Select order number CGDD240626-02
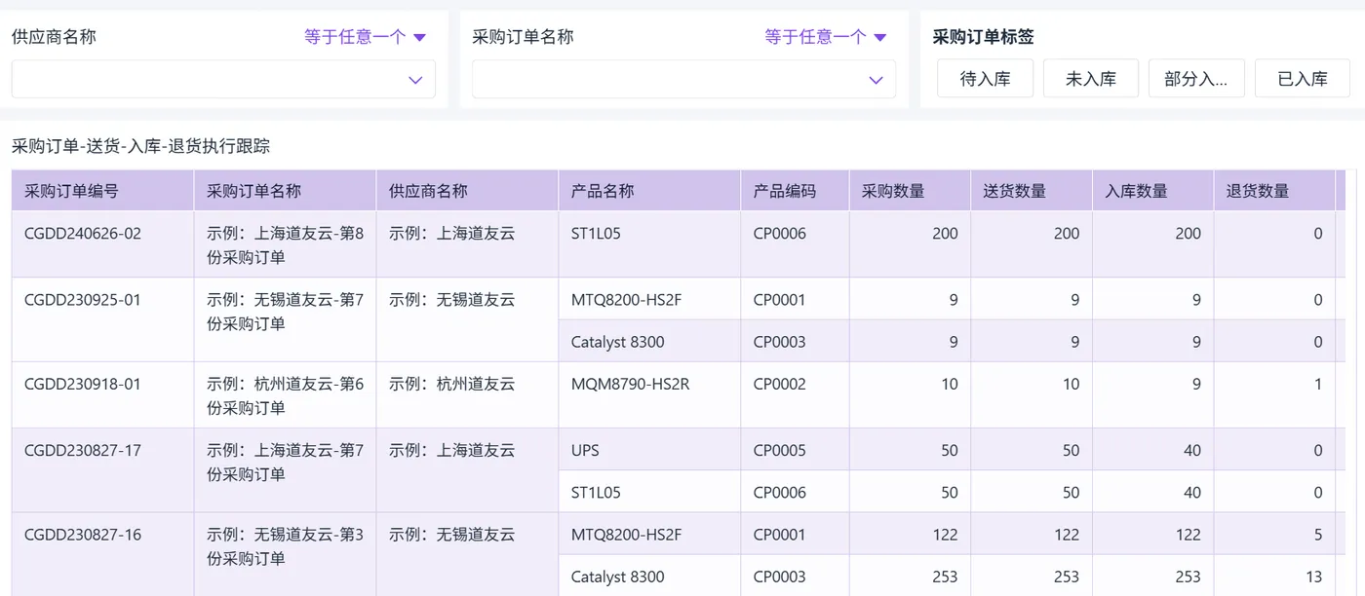Screen dimensions: 1365x596 tap(83, 234)
